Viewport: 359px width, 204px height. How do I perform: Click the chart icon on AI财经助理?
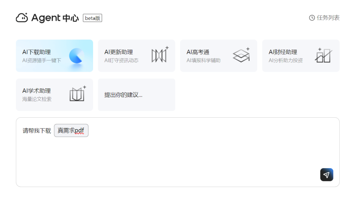[323, 55]
